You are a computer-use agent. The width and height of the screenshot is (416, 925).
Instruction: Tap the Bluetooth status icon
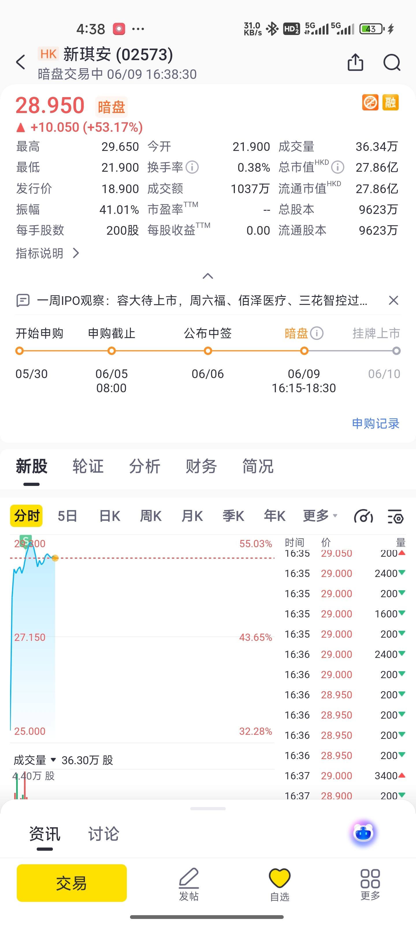[x=272, y=29]
